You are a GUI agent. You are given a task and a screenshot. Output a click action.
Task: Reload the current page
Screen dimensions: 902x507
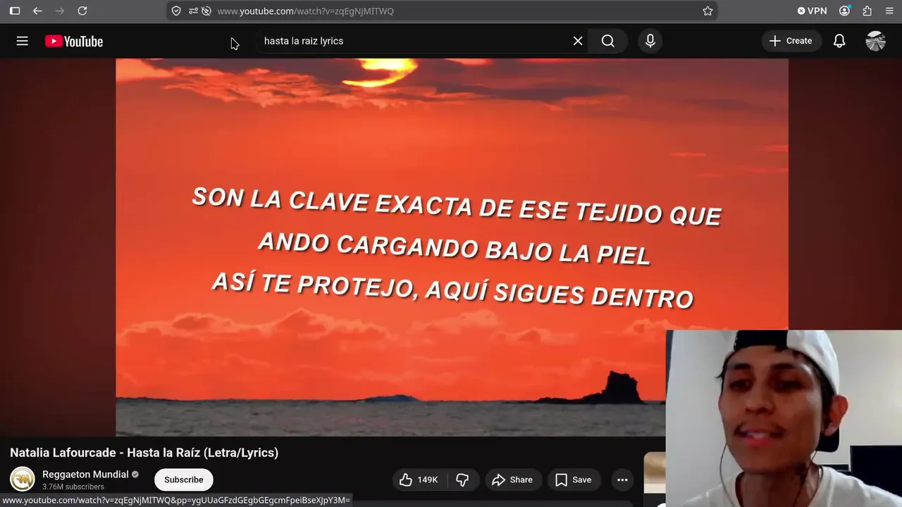pyautogui.click(x=82, y=11)
